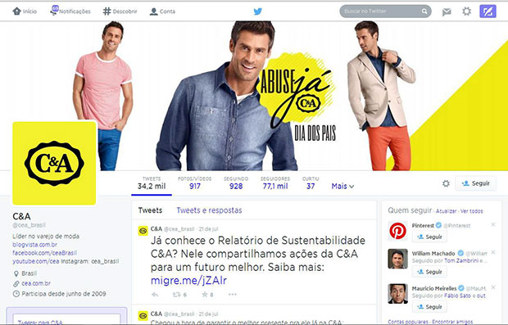508x325 pixels.
Task: Click @cea_brasil handle under profile name
Action: (x=29, y=225)
